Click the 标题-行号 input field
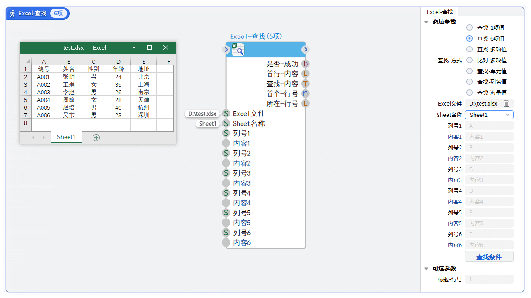Screen dimensions: 531x298 489,279
